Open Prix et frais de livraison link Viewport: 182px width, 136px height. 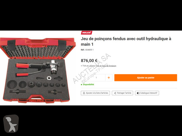[106, 66]
